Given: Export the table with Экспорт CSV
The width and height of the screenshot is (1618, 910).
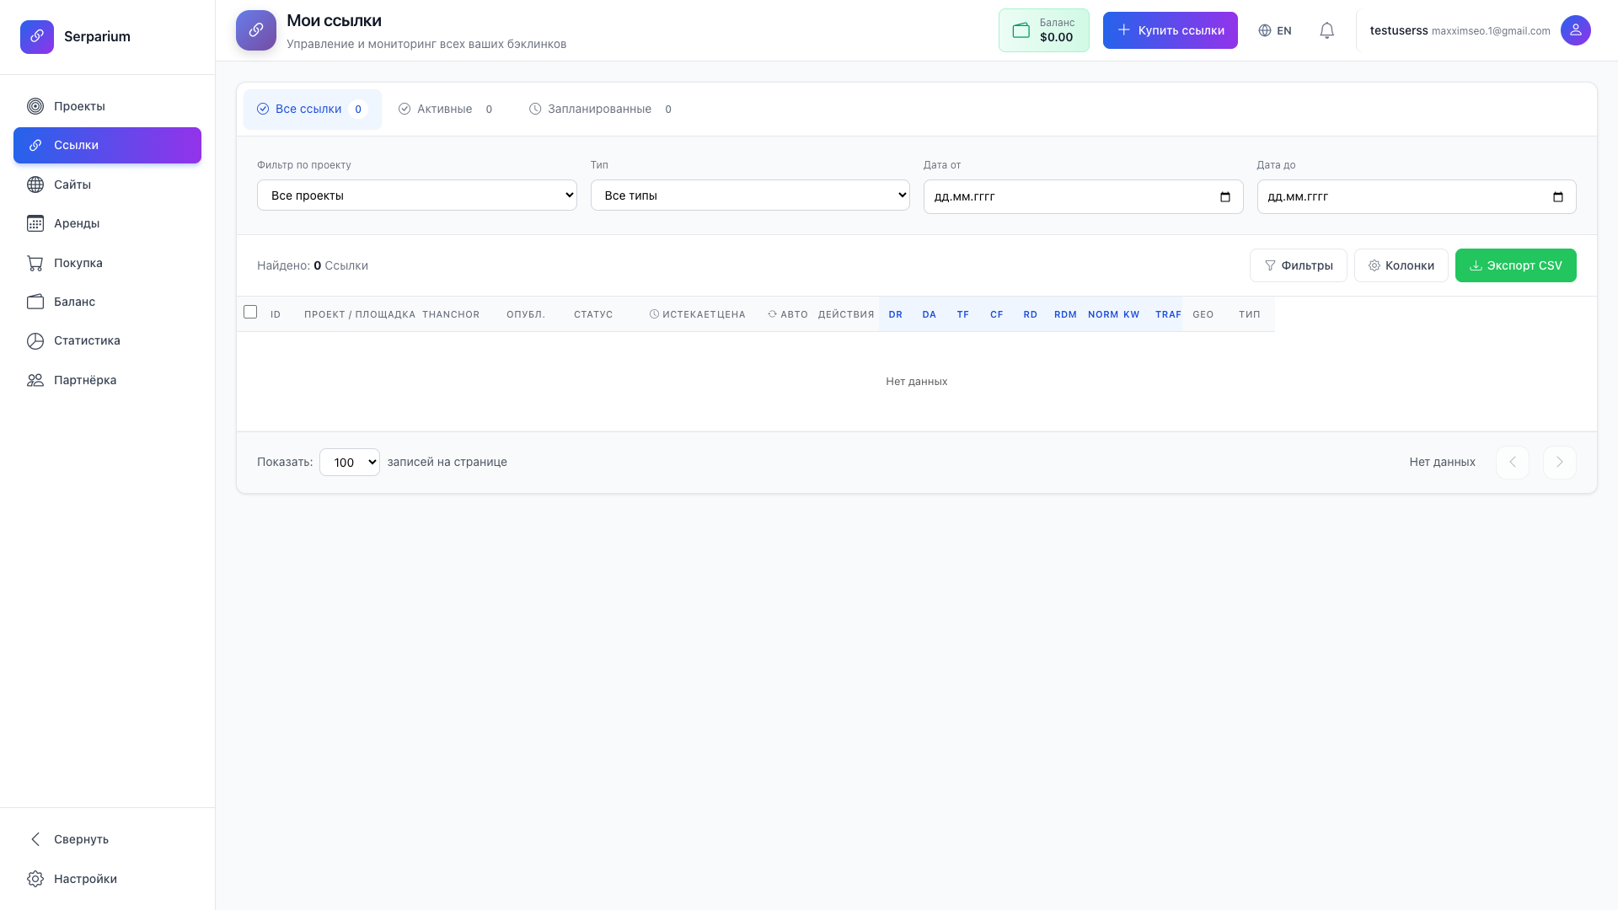Looking at the screenshot, I should (x=1515, y=265).
